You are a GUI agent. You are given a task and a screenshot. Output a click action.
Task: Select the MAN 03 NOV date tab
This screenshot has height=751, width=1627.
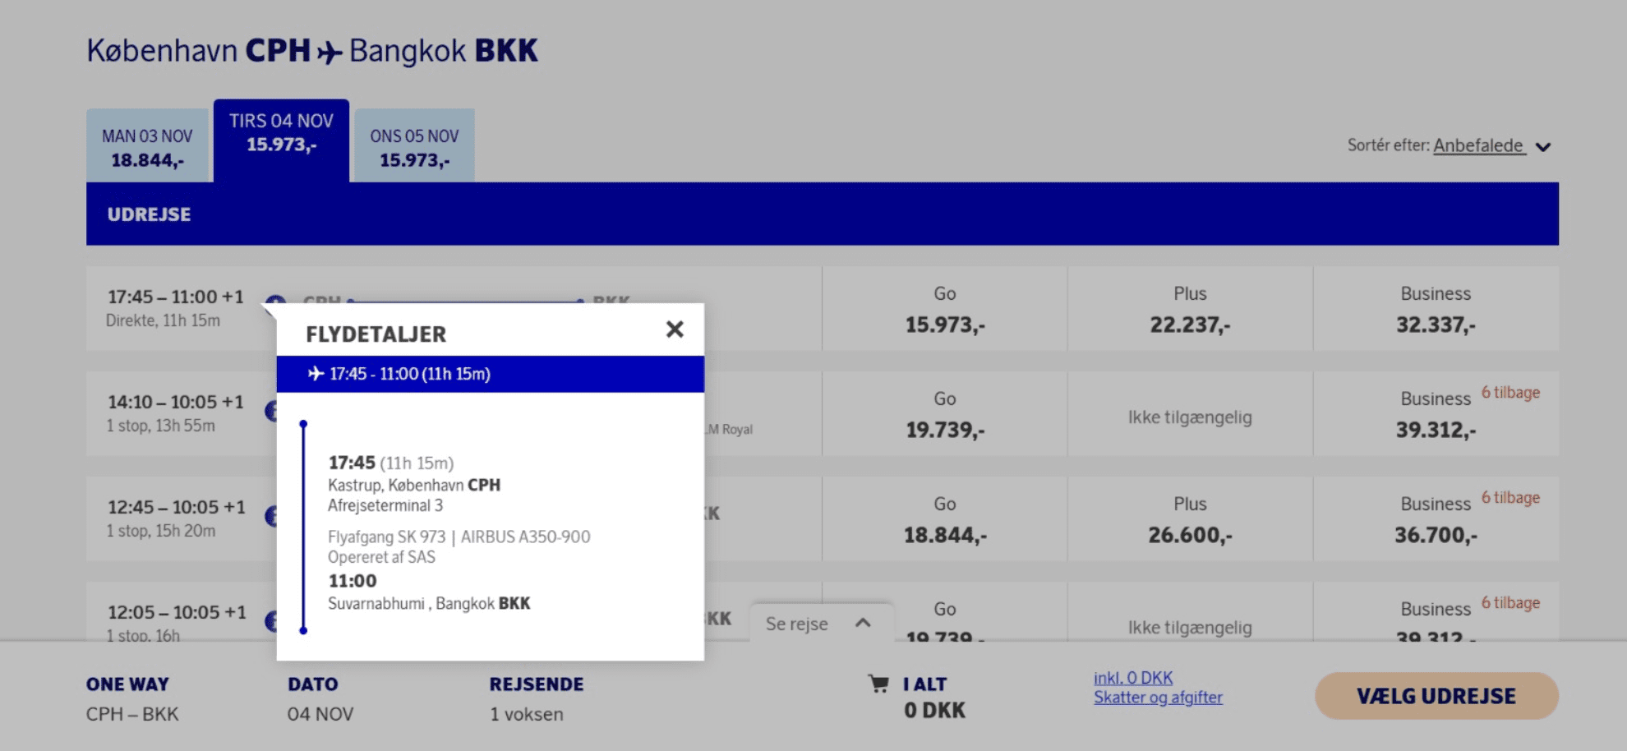tap(148, 146)
